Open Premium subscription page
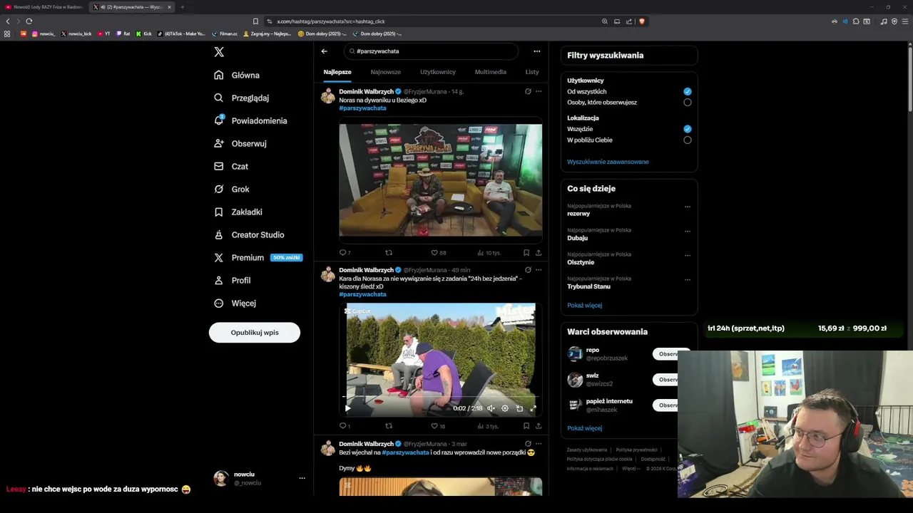Image resolution: width=913 pixels, height=513 pixels. point(257,257)
